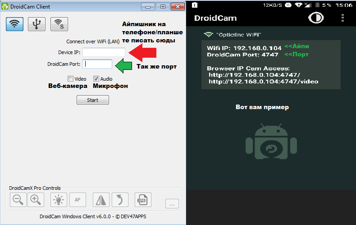Screen dimensions: 356x225
Task: Click the DroidCamX Pro Controls group label
Action: click(x=35, y=188)
